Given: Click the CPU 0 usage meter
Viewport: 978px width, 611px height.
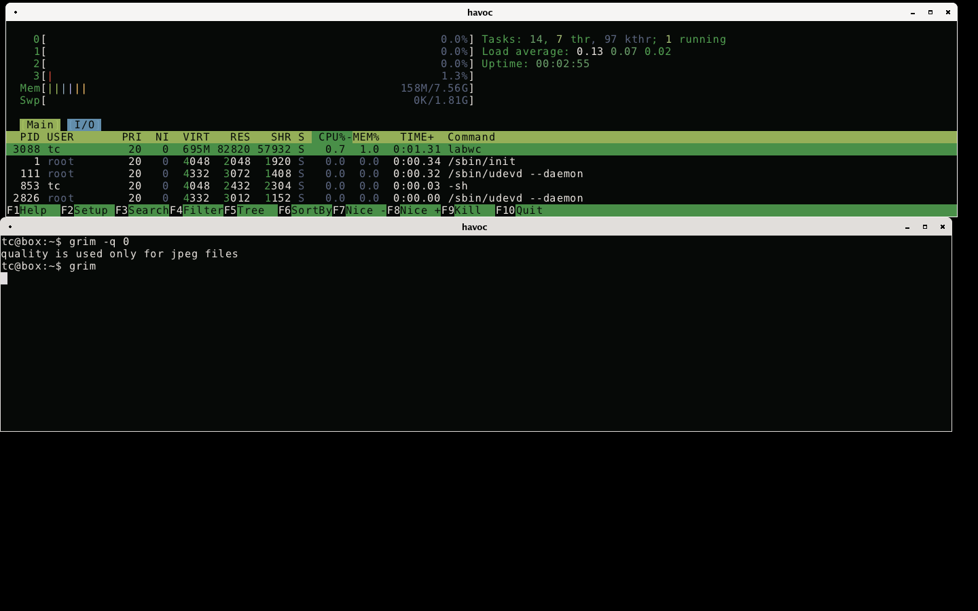Looking at the screenshot, I should [254, 39].
